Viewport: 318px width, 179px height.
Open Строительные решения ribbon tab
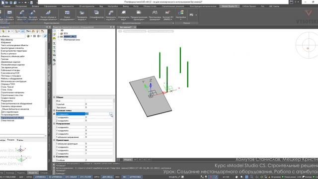[173, 6]
